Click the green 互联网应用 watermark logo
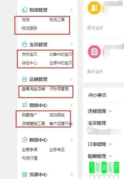124x179 pixels. [x=104, y=167]
